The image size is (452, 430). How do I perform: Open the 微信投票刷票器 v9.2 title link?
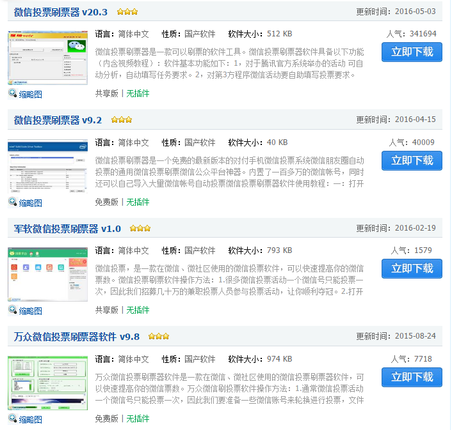[58, 120]
